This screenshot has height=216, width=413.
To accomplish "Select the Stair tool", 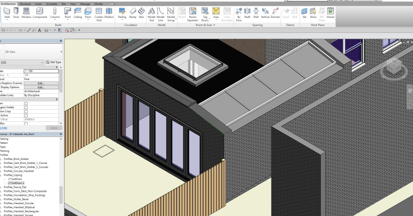I will (x=141, y=13).
